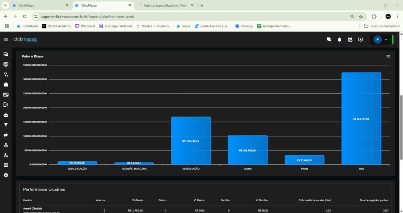Click the chat conversations icon in the sidebar
Screen dimensions: 403x213
click(6, 55)
